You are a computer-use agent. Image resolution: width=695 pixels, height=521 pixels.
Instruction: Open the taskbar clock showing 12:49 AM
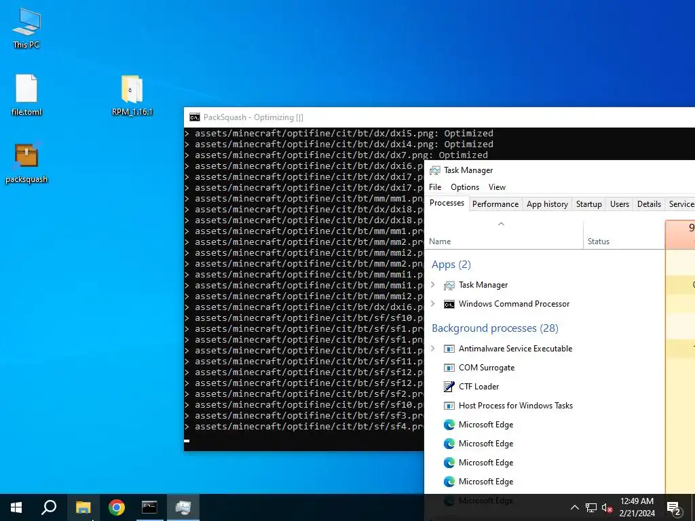point(637,507)
